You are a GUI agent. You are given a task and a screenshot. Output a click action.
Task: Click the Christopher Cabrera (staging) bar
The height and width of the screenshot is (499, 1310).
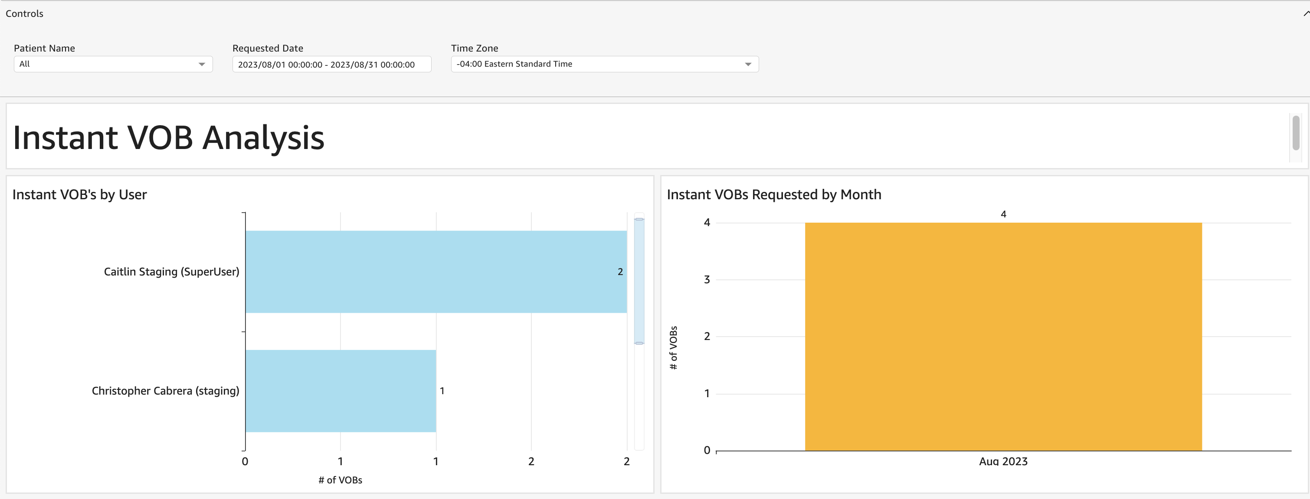[340, 391]
